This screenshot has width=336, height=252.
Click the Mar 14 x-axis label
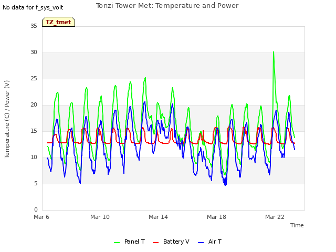[158, 217]
